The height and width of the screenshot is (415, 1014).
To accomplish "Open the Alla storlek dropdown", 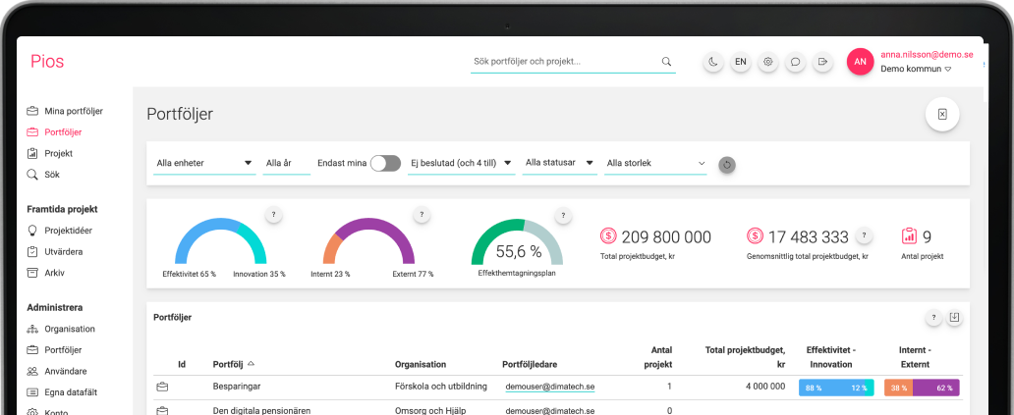I will (x=655, y=163).
